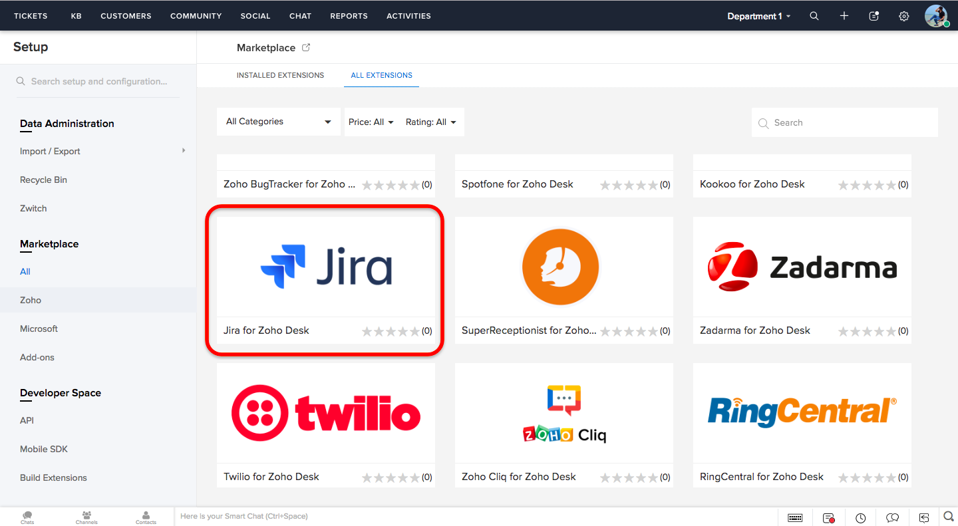Click the star rating of Twilio extension

click(391, 477)
